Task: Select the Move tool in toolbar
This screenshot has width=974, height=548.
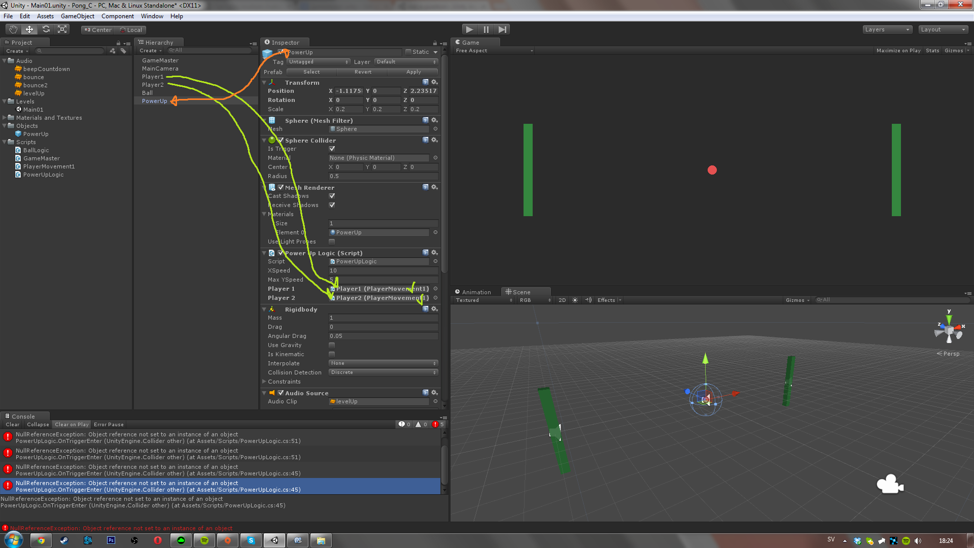Action: pos(29,29)
